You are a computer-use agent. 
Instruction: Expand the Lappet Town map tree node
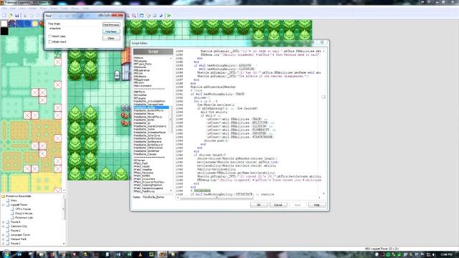pos(3,205)
